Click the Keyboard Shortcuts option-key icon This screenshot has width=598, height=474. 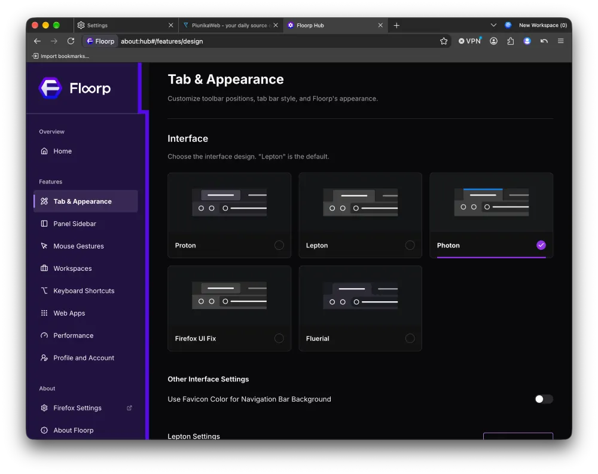[x=44, y=290]
